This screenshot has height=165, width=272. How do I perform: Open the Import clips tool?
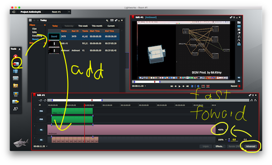click(x=15, y=64)
